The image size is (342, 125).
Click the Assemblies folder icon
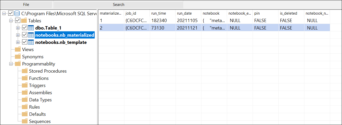pos(25,92)
